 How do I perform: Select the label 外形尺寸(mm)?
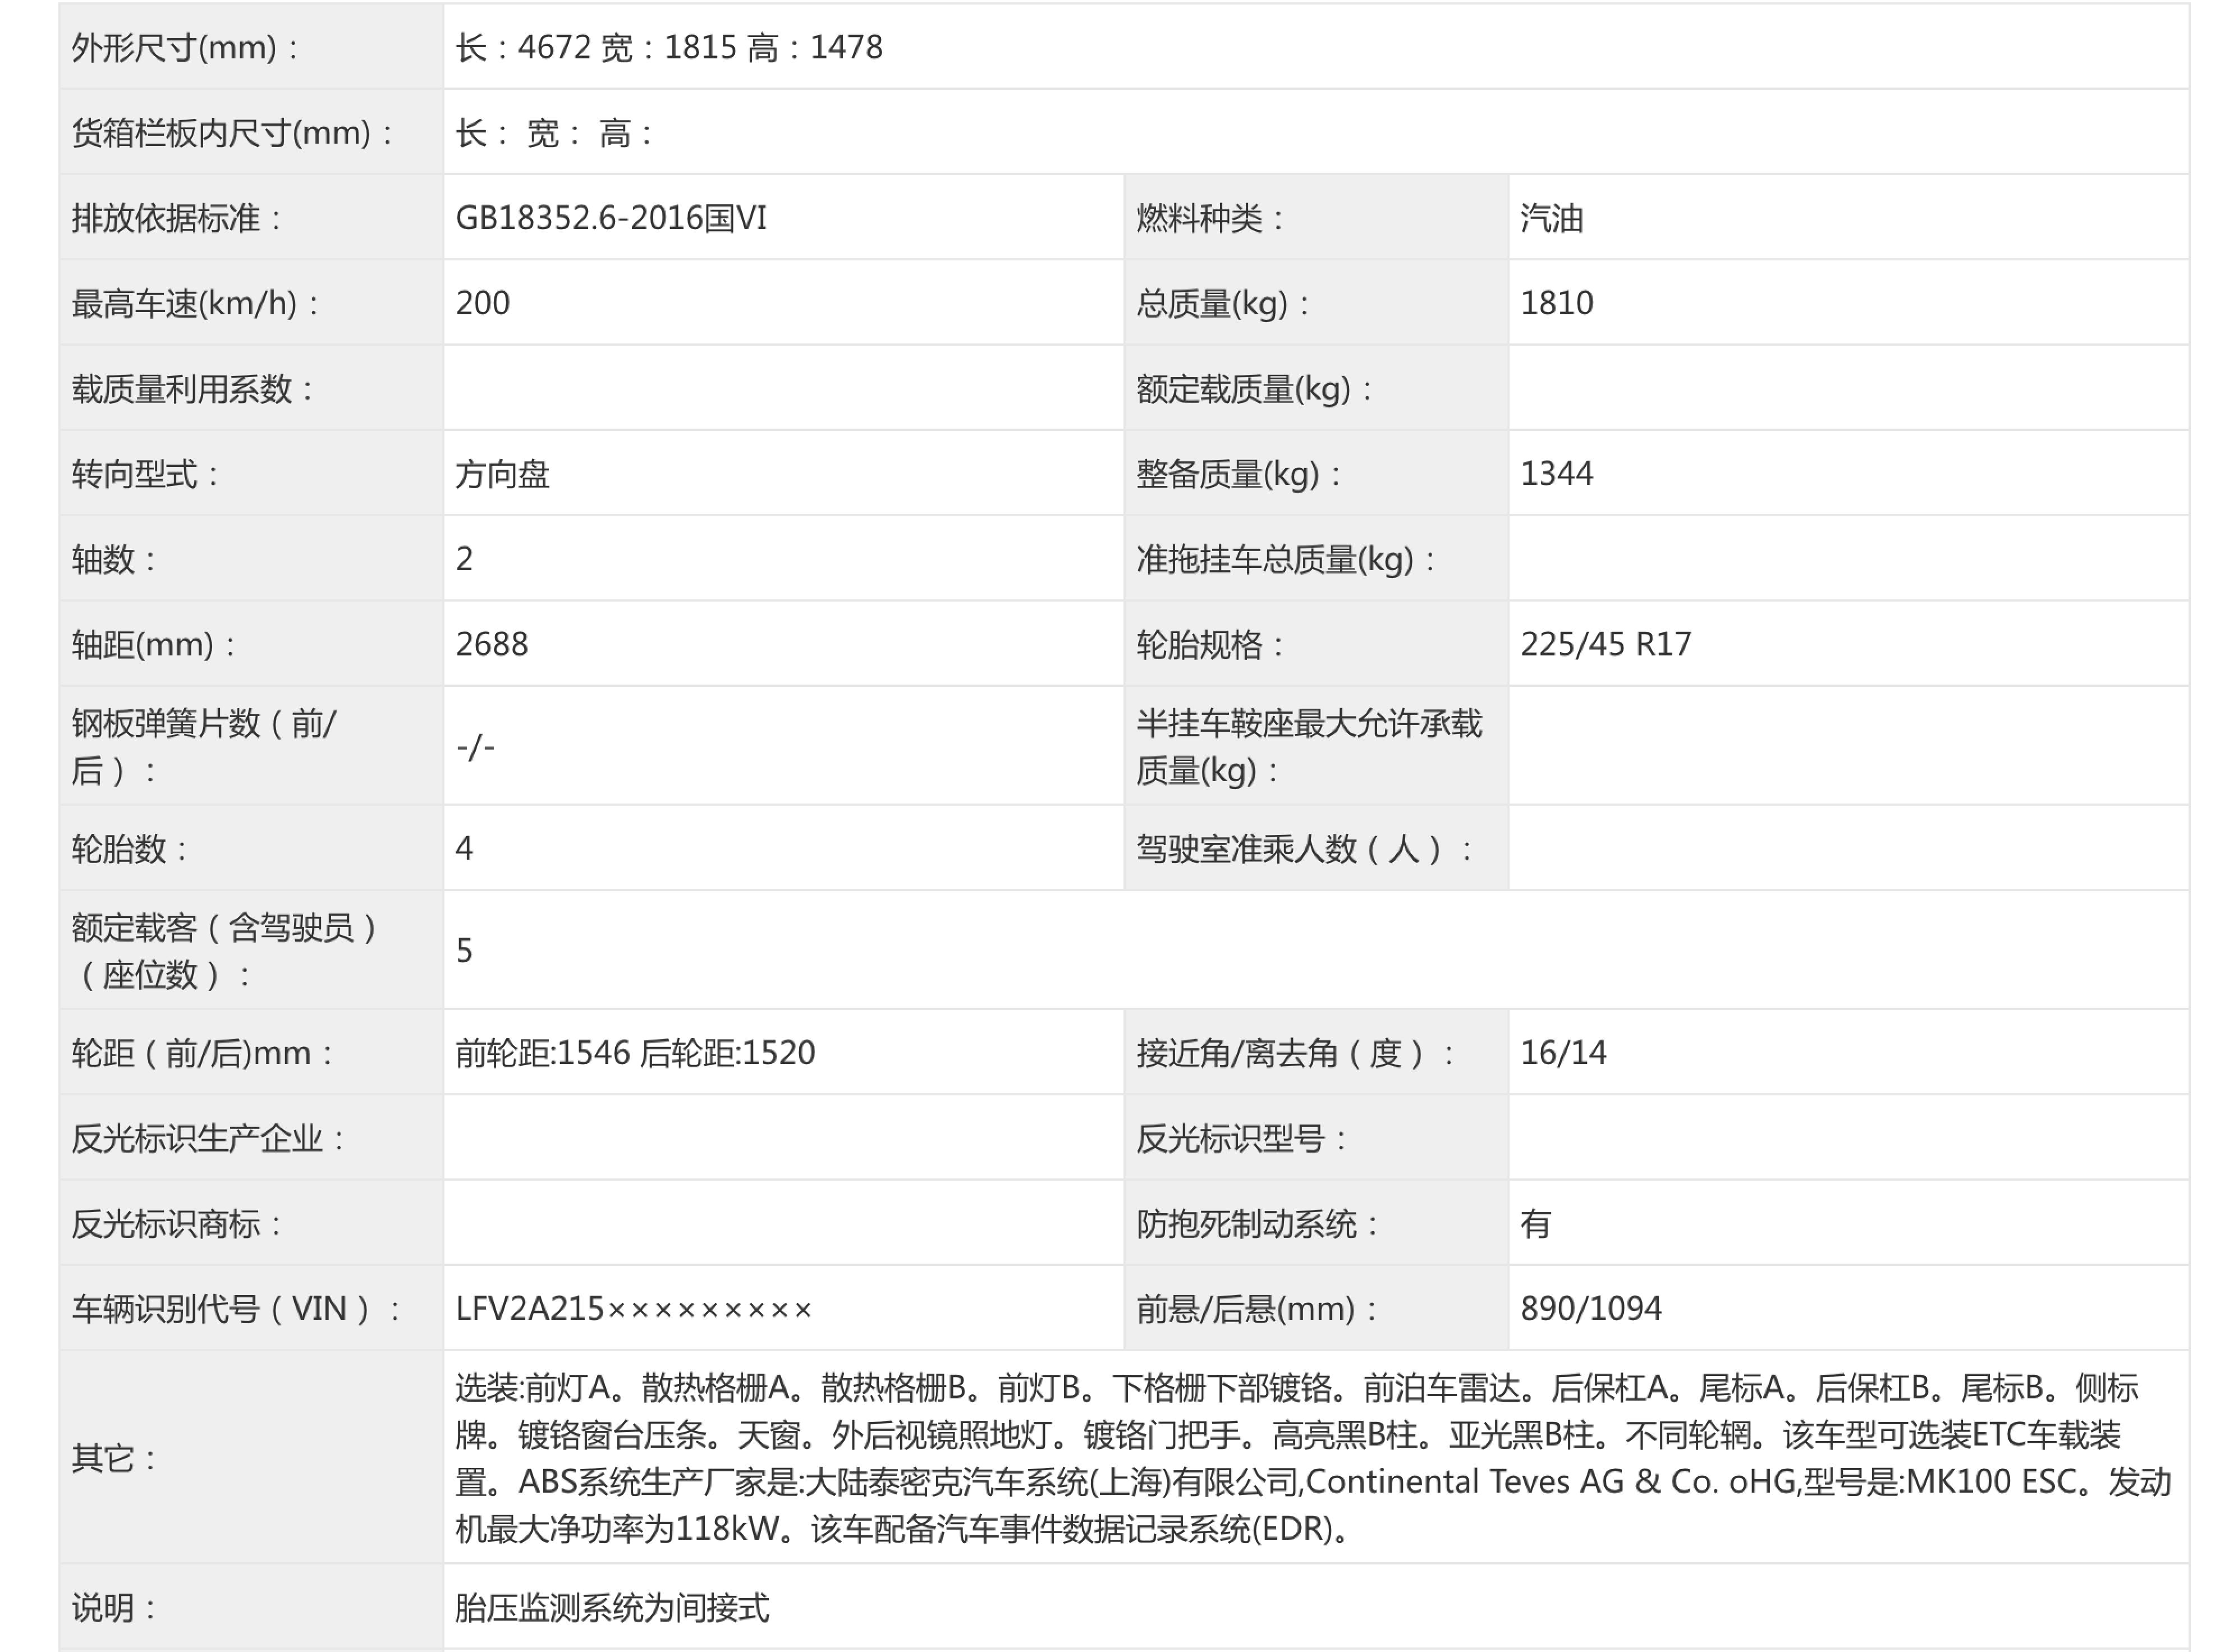pos(184,47)
